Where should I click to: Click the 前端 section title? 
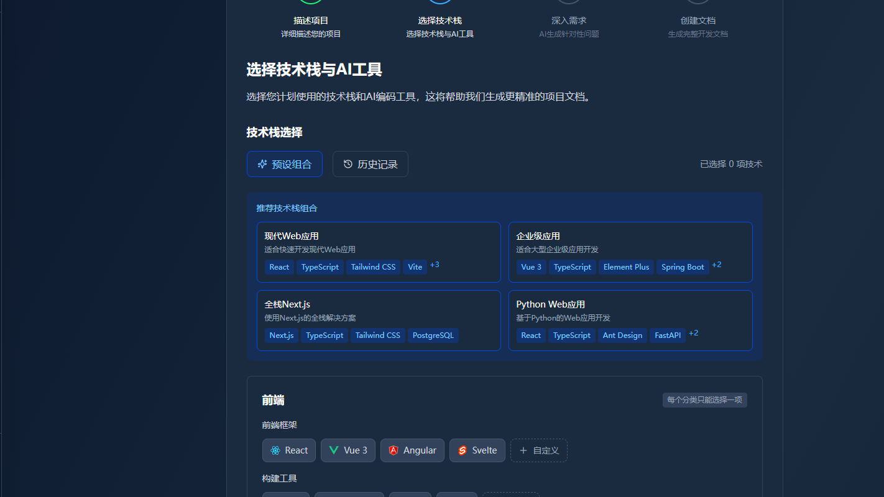(273, 401)
